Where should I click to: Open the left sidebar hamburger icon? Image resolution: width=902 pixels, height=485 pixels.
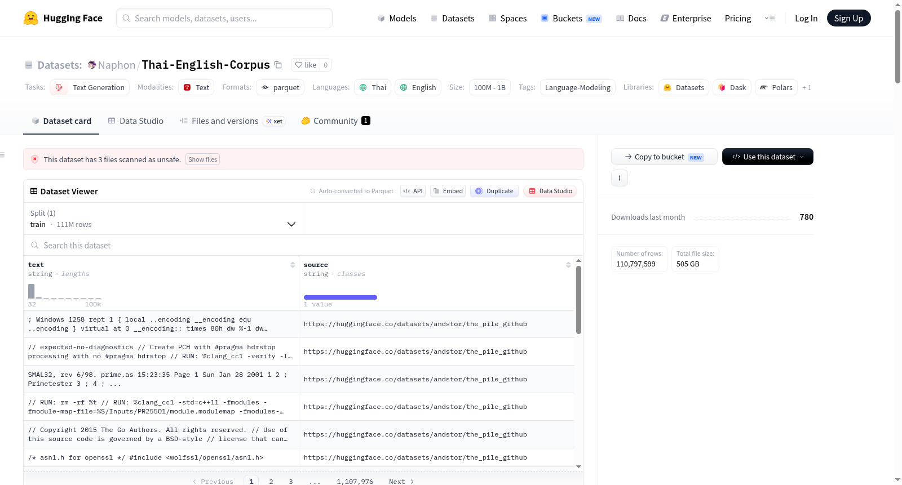tap(2, 155)
